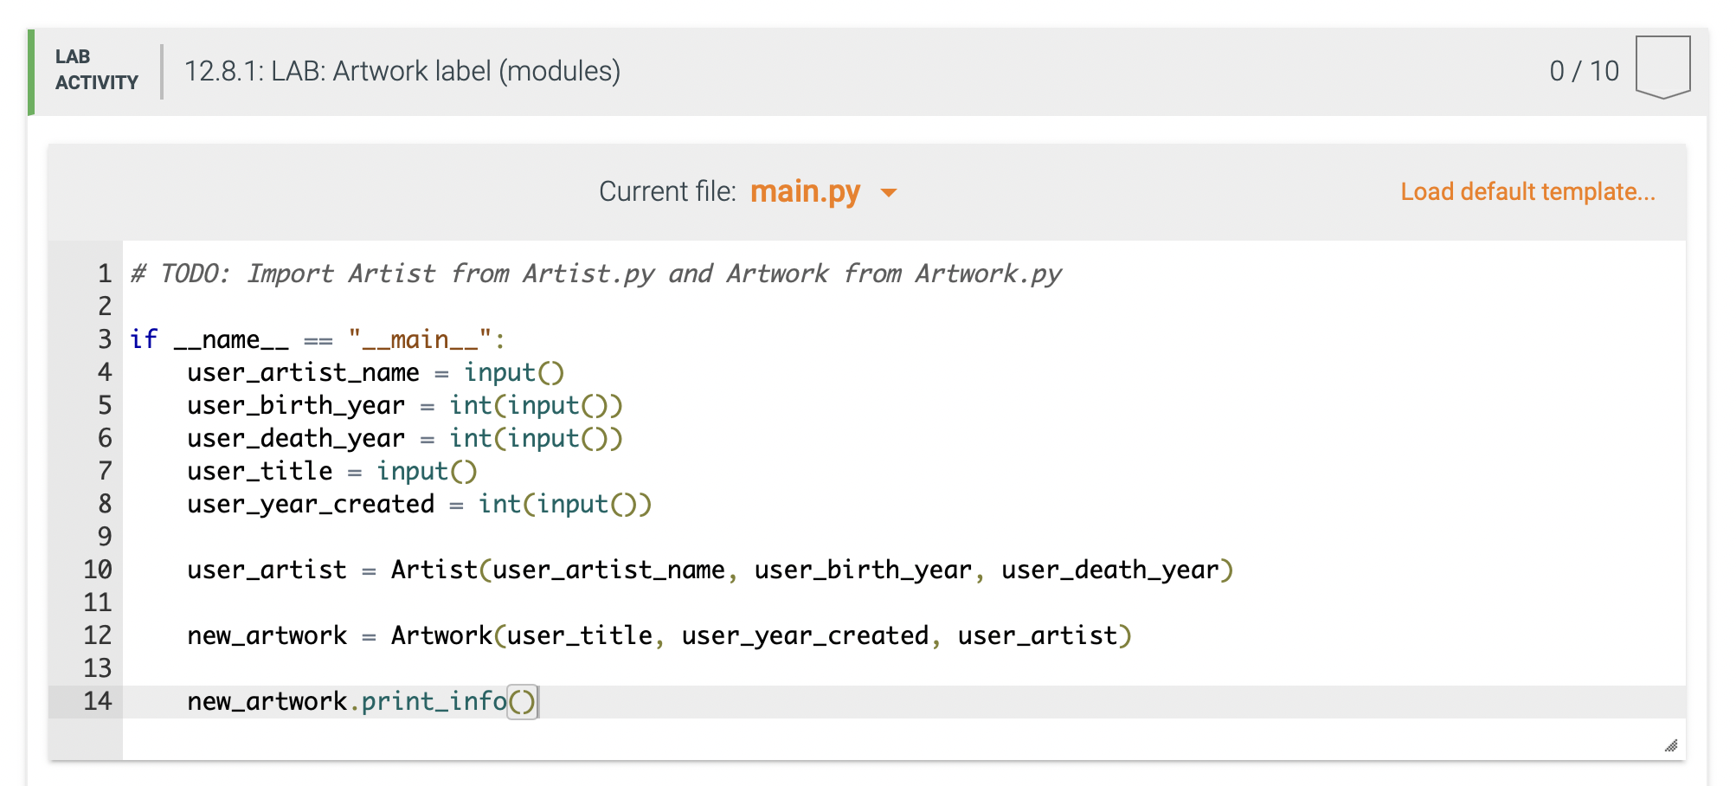The height and width of the screenshot is (786, 1736).
Task: Click line number 10 in the gutter
Action: coord(97,570)
